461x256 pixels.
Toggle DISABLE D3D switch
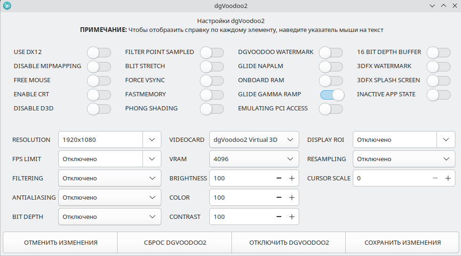[99, 109]
